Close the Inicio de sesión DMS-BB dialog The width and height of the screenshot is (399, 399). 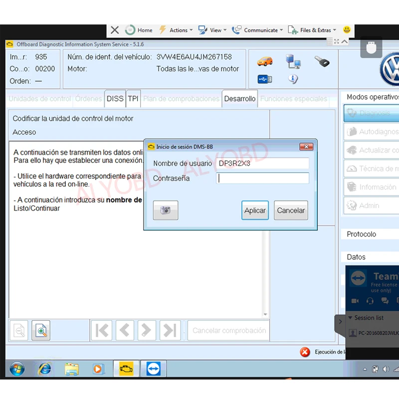pos(306,147)
